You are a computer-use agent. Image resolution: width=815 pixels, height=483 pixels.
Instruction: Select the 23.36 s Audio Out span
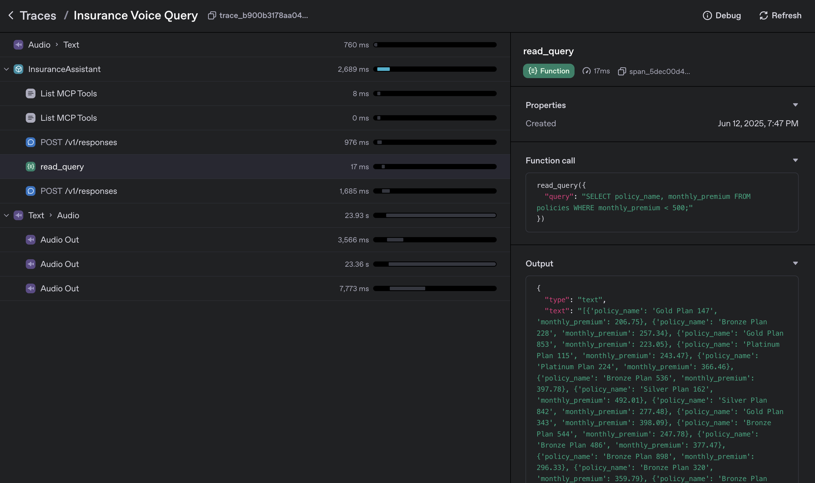click(x=60, y=264)
